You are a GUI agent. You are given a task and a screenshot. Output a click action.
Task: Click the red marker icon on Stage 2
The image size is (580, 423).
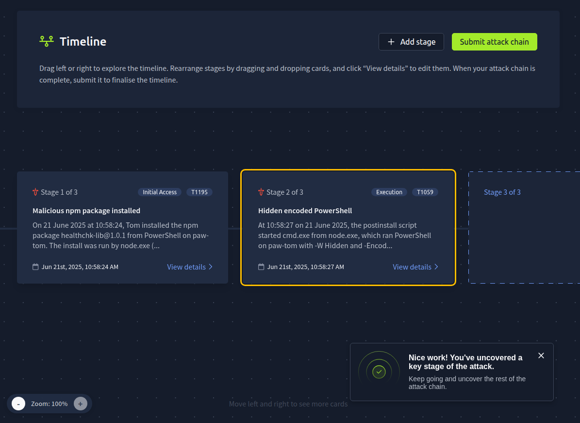pos(261,192)
